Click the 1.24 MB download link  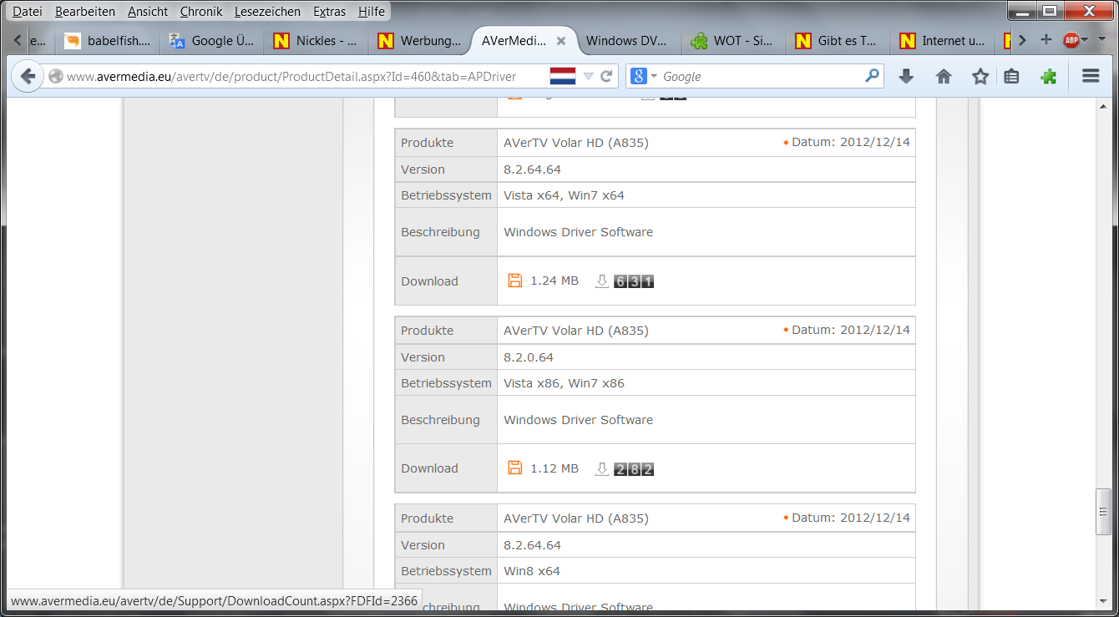(554, 281)
